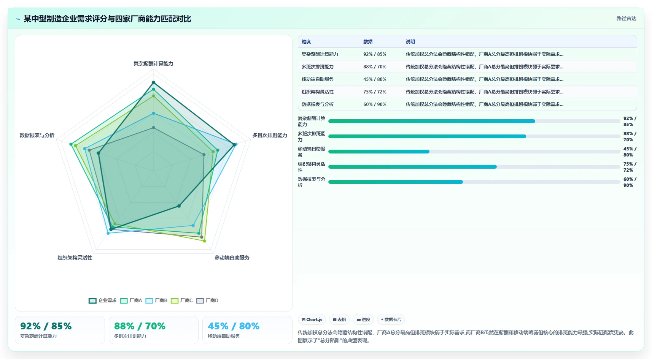Click the 说明 column header

(410, 42)
